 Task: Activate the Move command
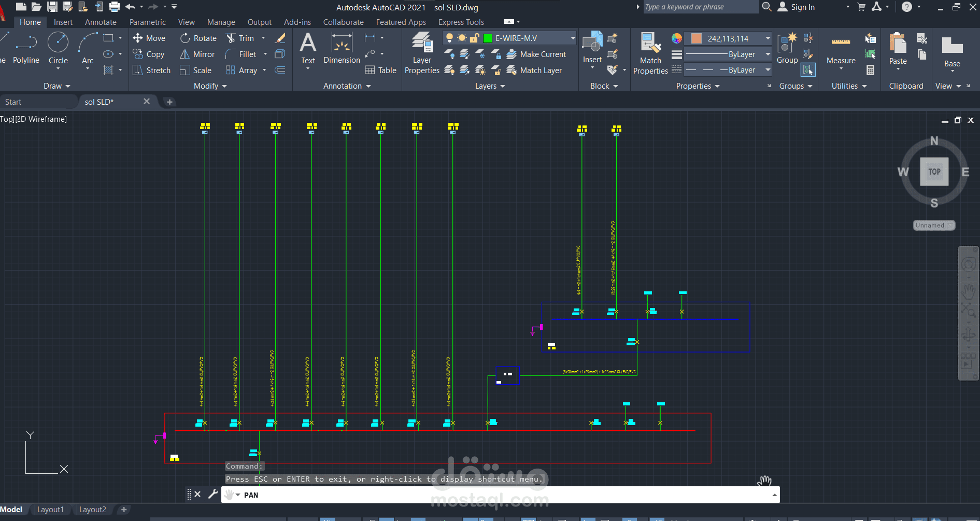coord(149,38)
